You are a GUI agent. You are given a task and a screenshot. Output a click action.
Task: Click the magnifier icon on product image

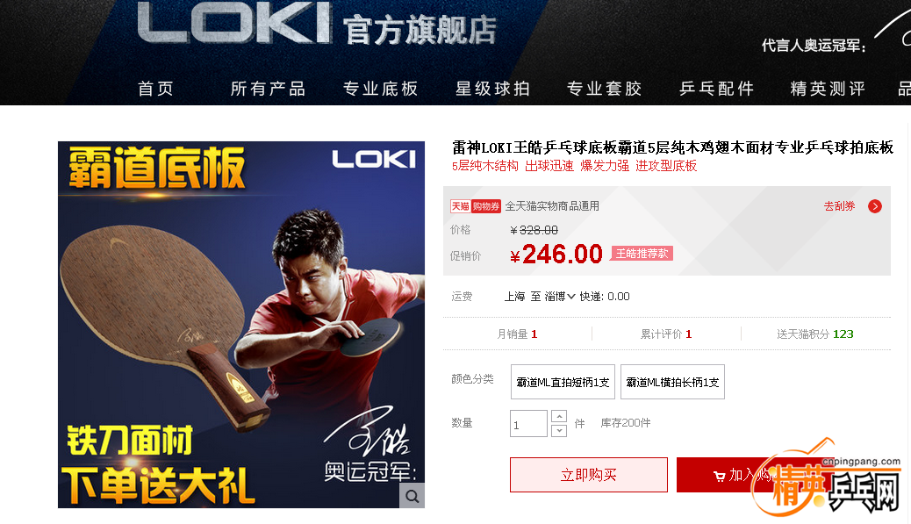412,496
